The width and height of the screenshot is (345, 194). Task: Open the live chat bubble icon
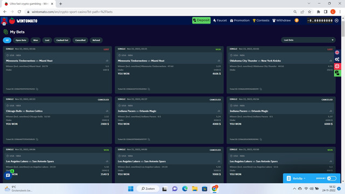pyautogui.click(x=8, y=176)
